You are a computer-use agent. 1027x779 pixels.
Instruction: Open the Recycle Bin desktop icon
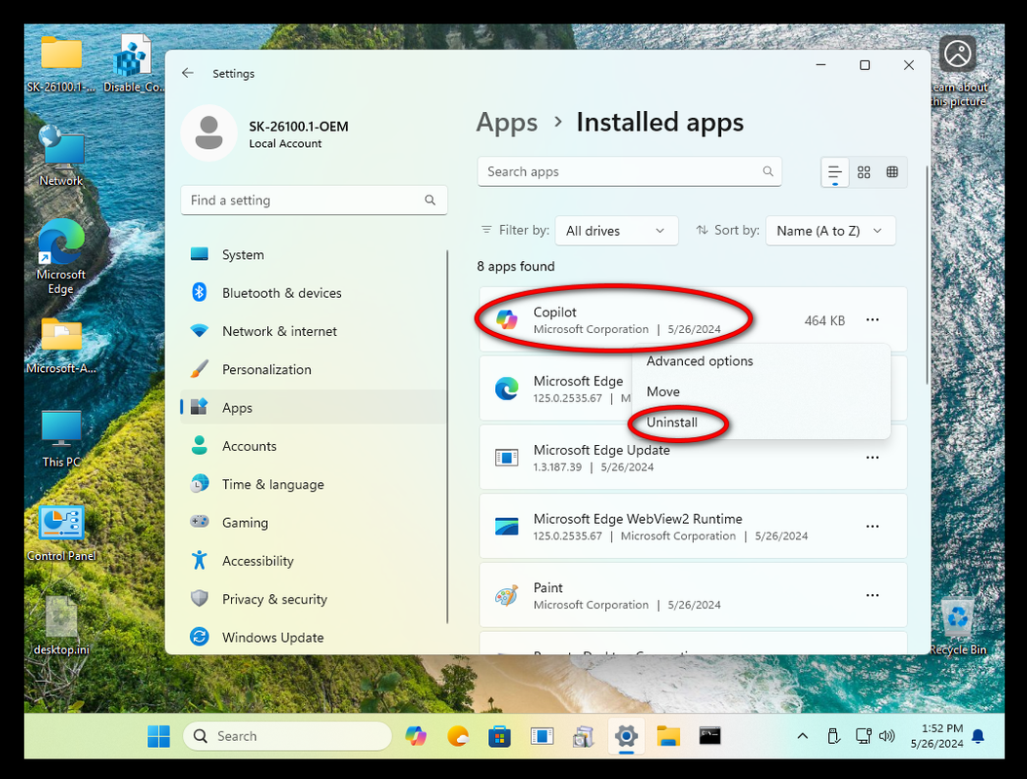958,626
